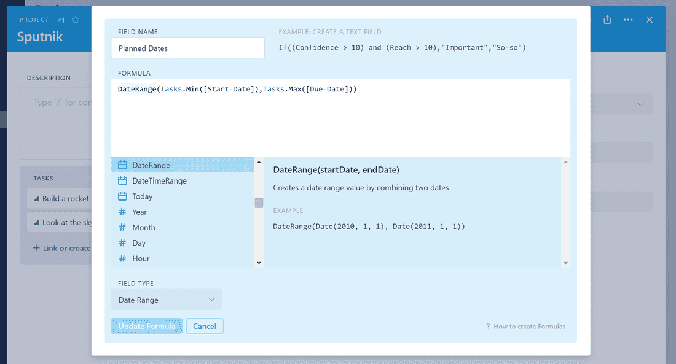
Task: Click the star icon to favorite the project
Action: pos(76,20)
